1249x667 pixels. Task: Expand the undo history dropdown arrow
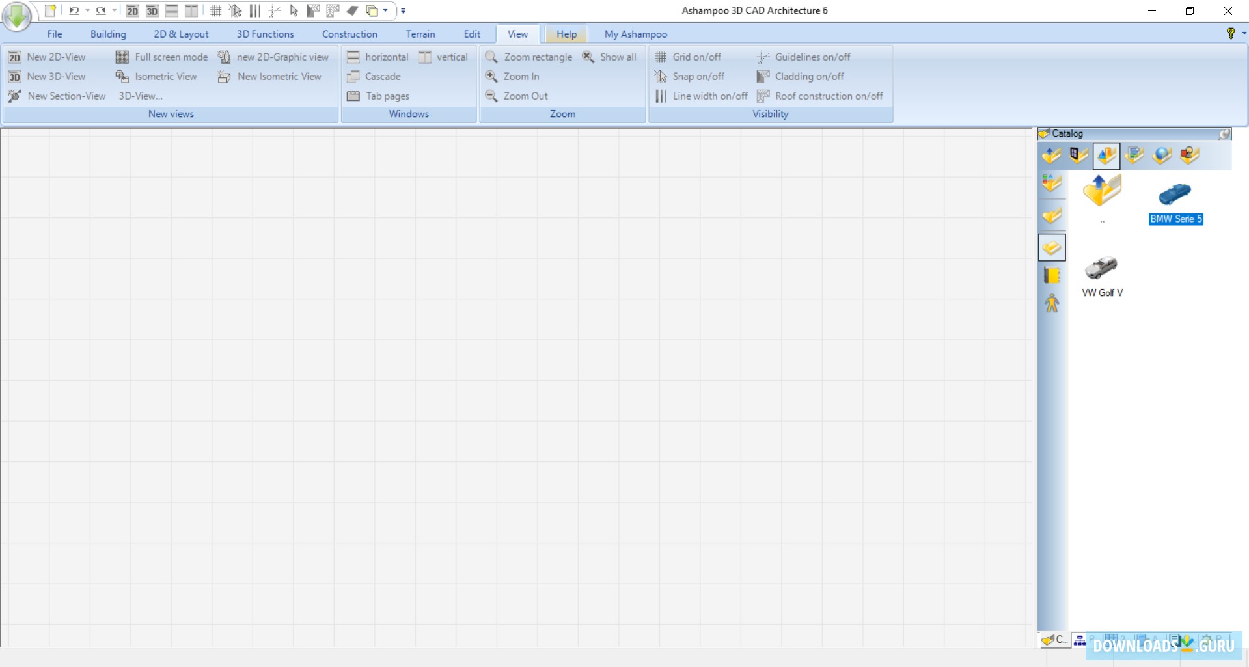[87, 10]
